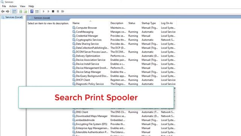The width and height of the screenshot is (241, 136).
Task: Select the DHCP Client service name
Action: [83, 80]
